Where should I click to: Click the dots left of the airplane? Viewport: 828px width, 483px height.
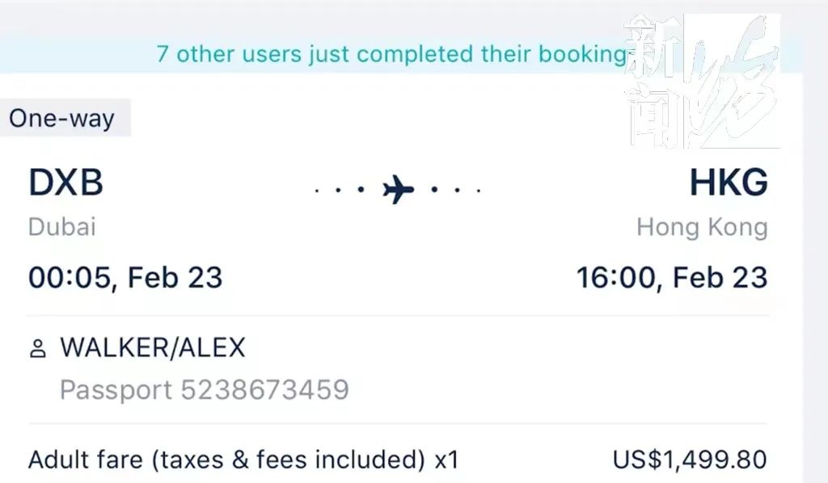(340, 191)
